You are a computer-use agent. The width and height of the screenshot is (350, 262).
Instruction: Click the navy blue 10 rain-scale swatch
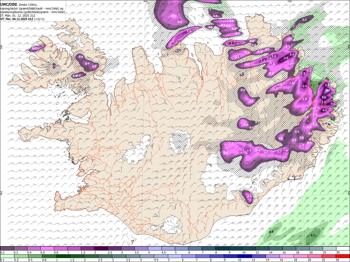245,256
